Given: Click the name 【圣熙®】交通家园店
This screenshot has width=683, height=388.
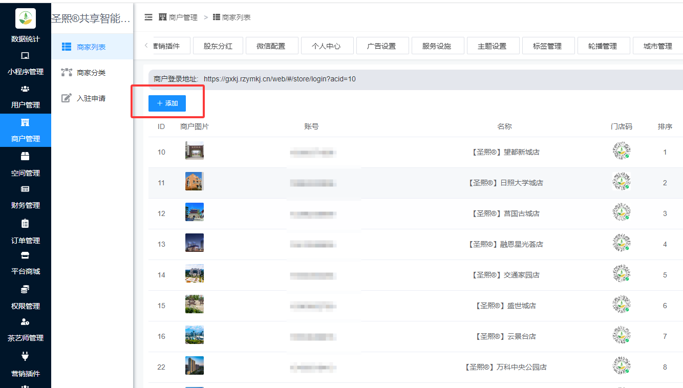Looking at the screenshot, I should pyautogui.click(x=505, y=275).
